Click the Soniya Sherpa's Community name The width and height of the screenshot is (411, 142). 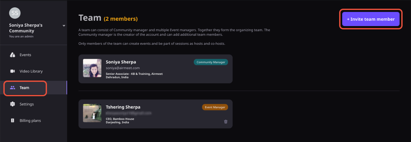click(26, 28)
